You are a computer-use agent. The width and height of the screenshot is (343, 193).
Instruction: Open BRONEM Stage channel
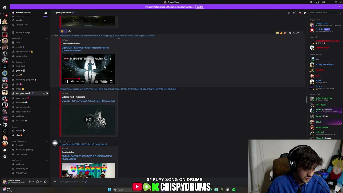(x=29, y=32)
